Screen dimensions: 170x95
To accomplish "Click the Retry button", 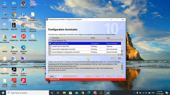I will pos(113,58).
